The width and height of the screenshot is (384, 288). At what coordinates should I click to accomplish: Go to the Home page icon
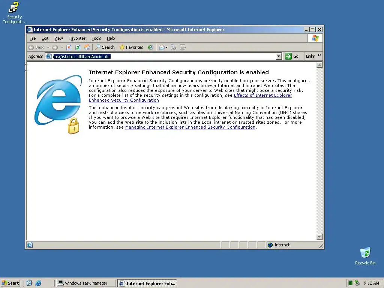(87, 47)
